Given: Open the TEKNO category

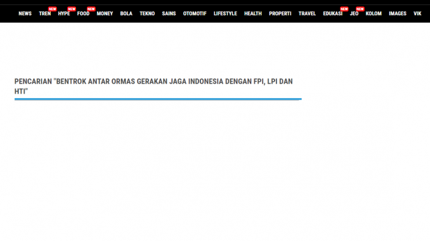Looking at the screenshot, I should 147,13.
